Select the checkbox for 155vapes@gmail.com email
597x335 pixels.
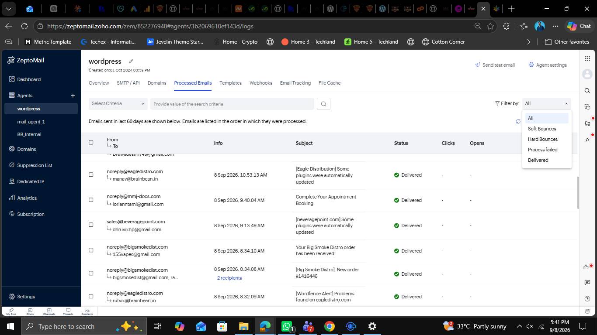click(91, 250)
